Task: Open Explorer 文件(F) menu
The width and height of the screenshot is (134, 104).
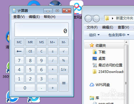Action: (92, 27)
